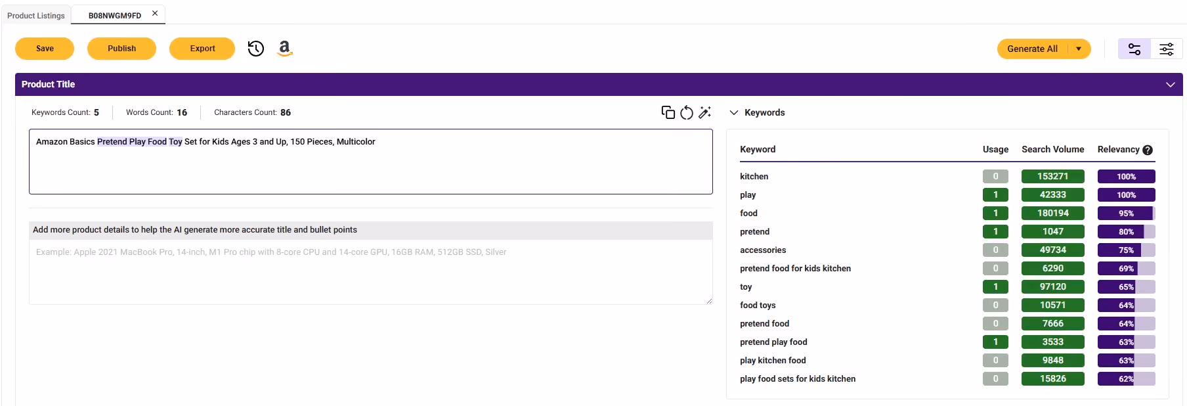Image resolution: width=1187 pixels, height=406 pixels.
Task: Click usage badge for kitchen keyword
Action: tap(995, 177)
